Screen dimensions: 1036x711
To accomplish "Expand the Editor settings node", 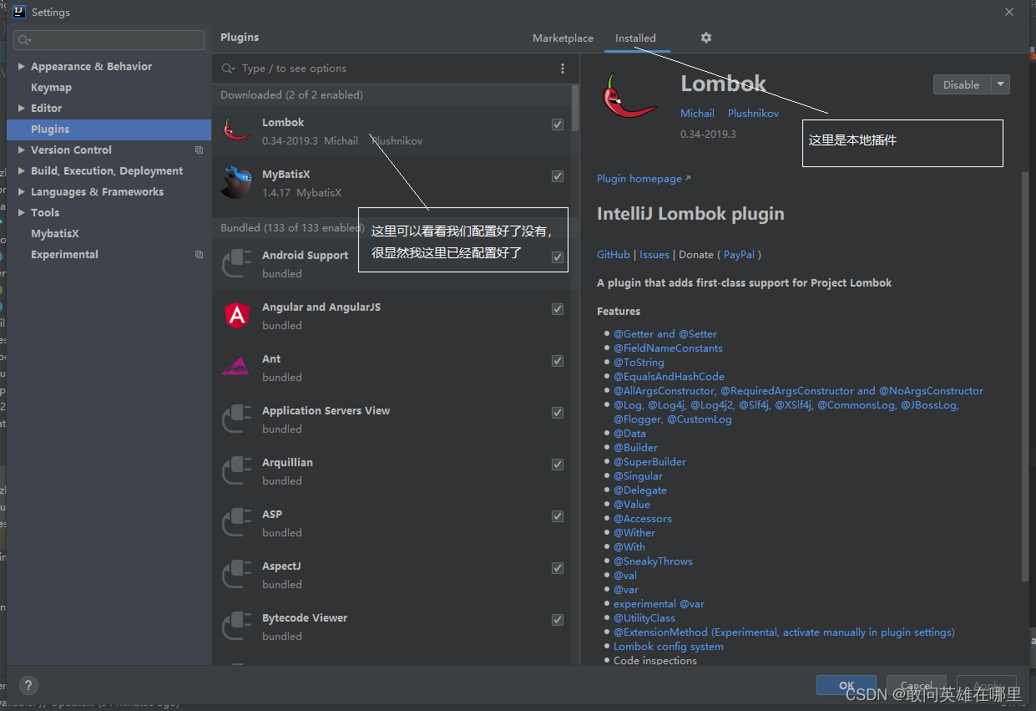I will [x=21, y=109].
